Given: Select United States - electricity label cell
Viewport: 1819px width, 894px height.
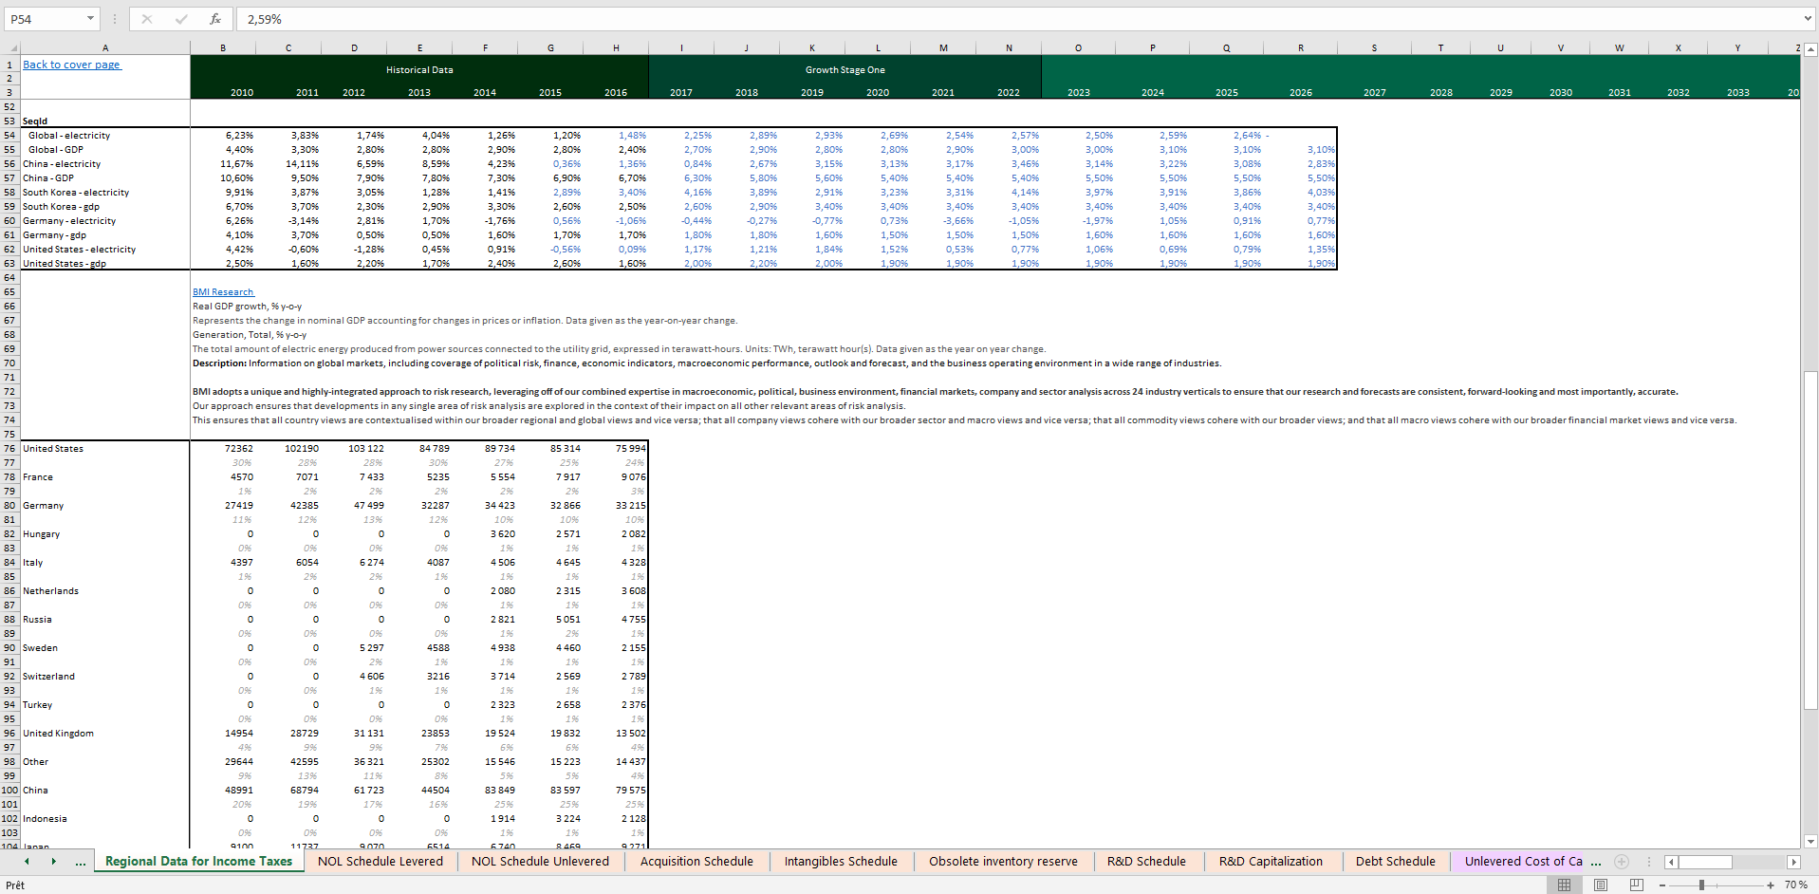Looking at the screenshot, I should tap(105, 250).
